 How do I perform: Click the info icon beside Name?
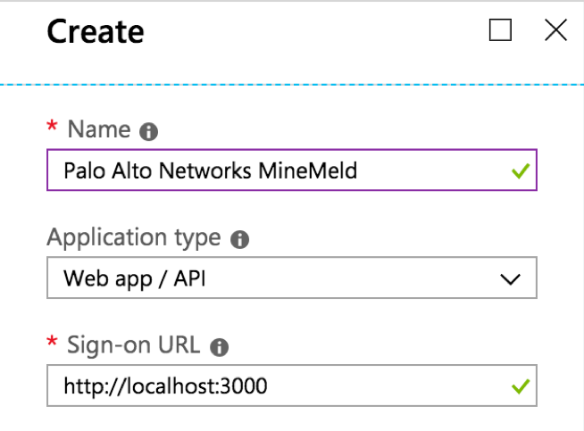[x=149, y=132]
